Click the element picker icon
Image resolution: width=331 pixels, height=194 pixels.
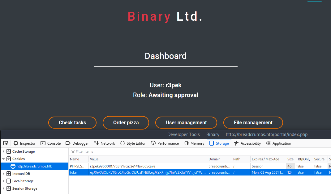(x=6, y=143)
